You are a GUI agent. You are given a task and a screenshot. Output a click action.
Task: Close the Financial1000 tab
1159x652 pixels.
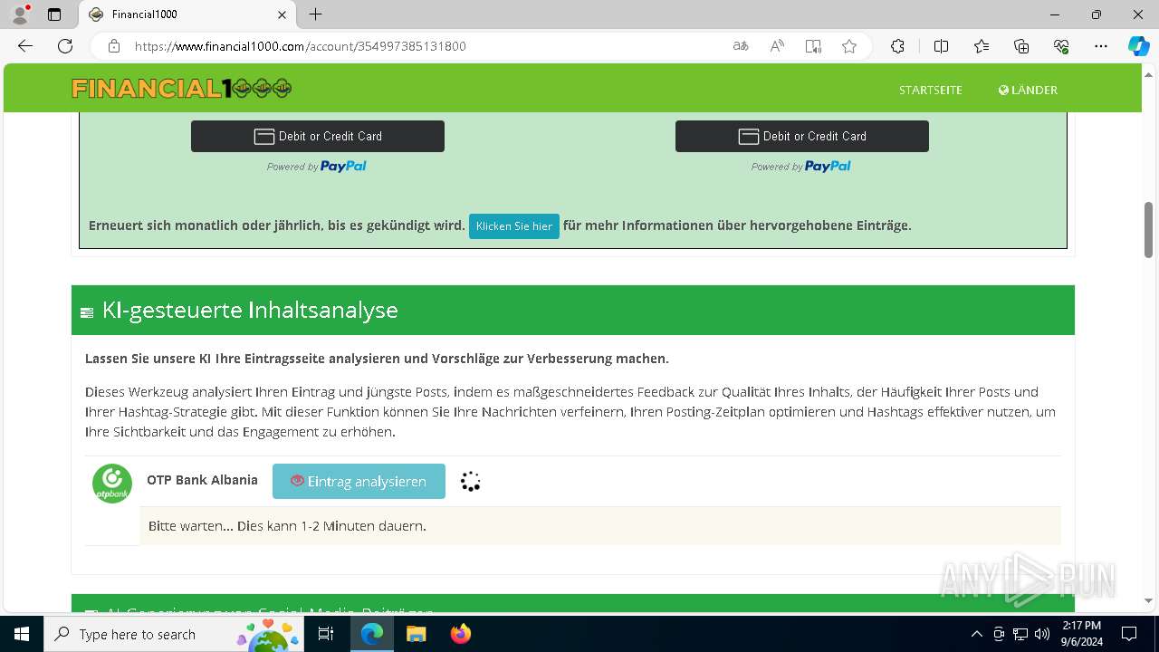282,14
